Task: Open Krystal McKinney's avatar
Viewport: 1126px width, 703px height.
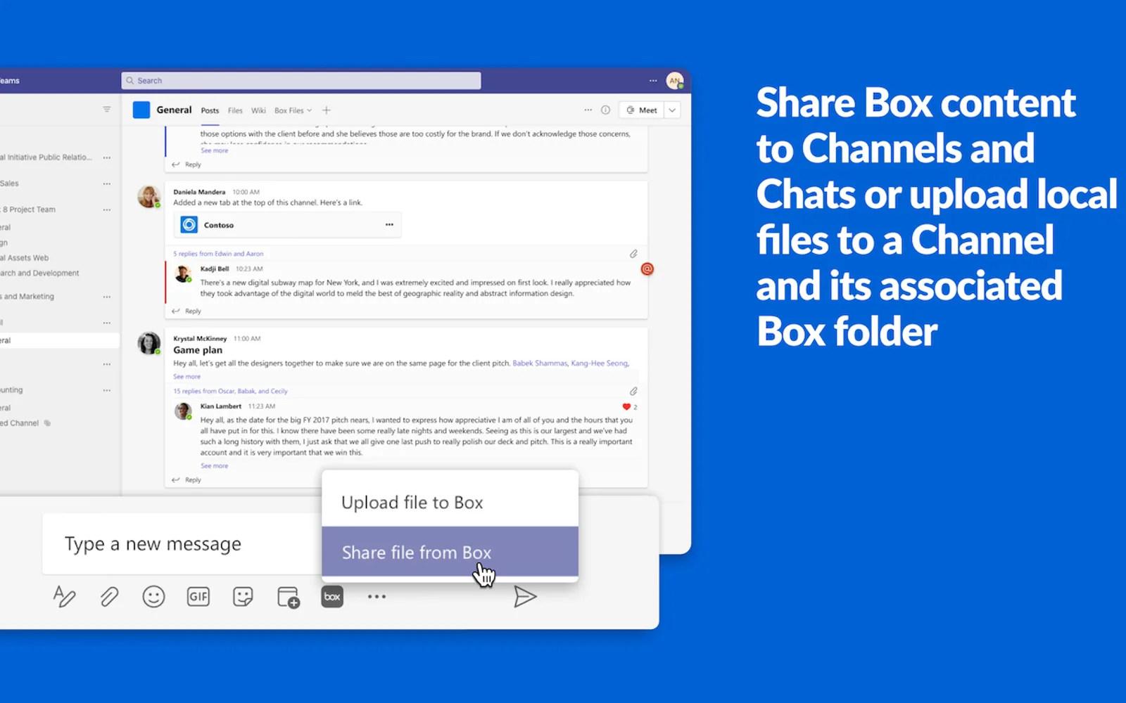Action: (148, 343)
